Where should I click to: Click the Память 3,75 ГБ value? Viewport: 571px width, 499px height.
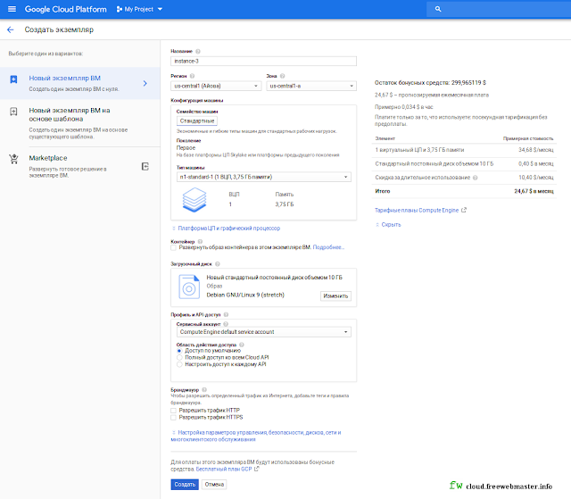click(285, 204)
